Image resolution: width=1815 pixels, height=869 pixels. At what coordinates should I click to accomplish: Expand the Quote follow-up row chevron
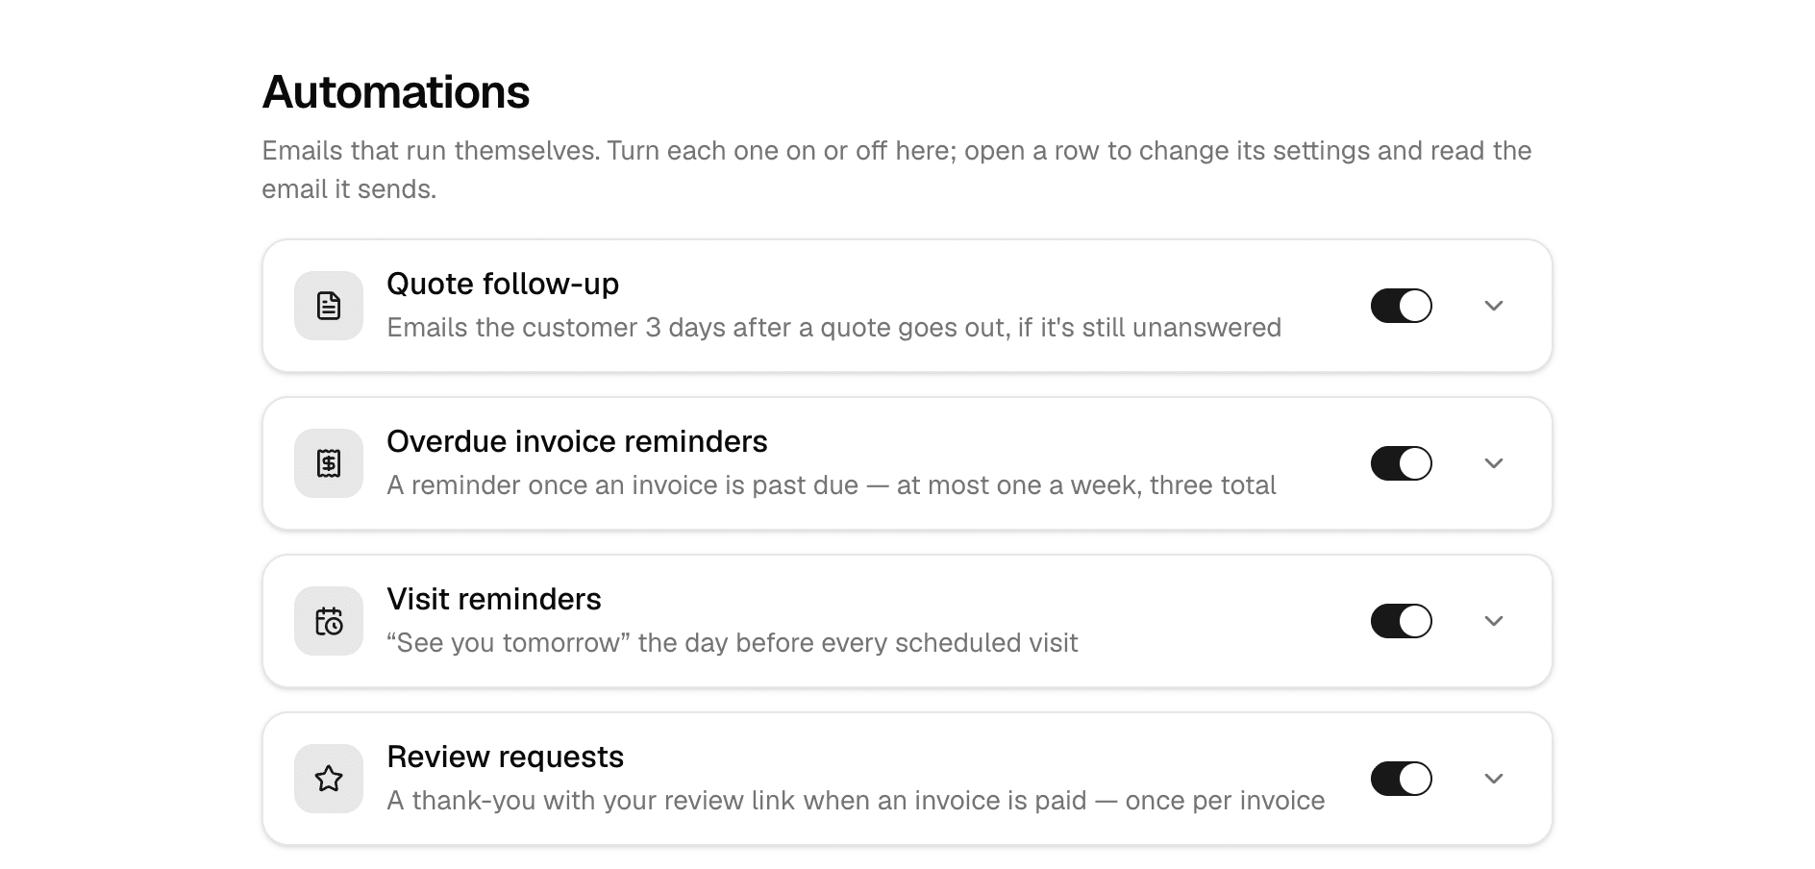1493,306
